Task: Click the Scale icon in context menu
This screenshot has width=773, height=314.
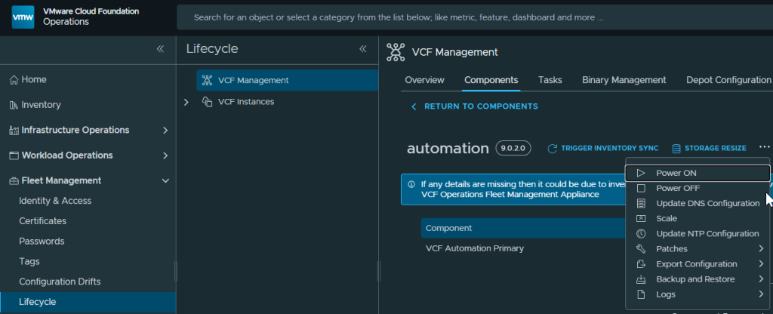Action: [x=641, y=219]
